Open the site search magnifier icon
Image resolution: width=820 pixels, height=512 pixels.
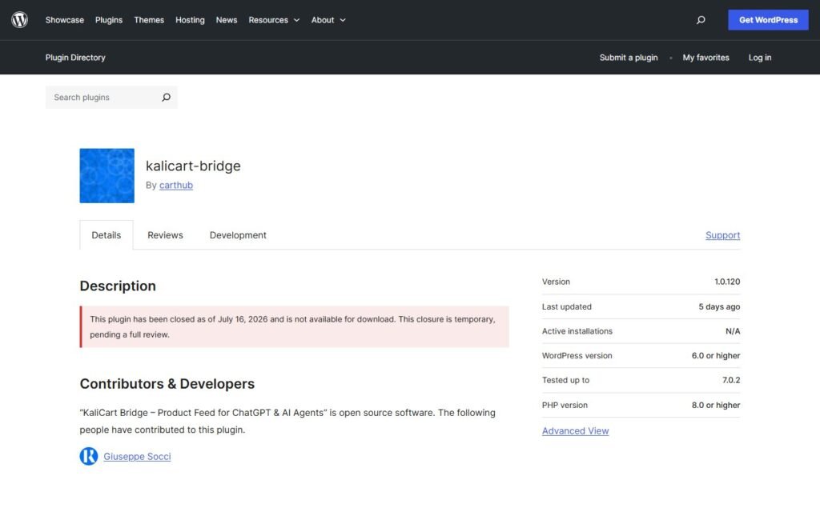click(x=701, y=20)
